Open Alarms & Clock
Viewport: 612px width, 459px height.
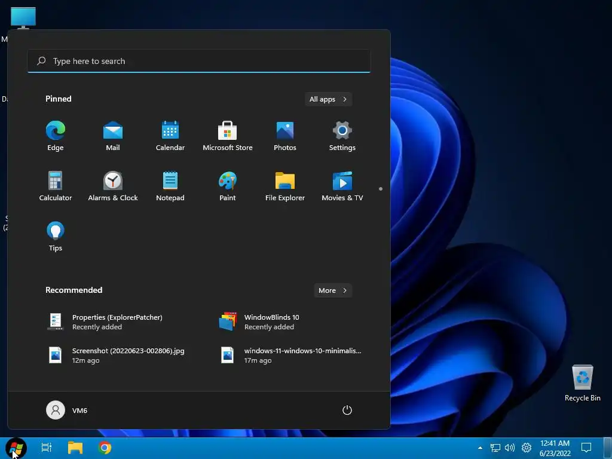tap(113, 186)
